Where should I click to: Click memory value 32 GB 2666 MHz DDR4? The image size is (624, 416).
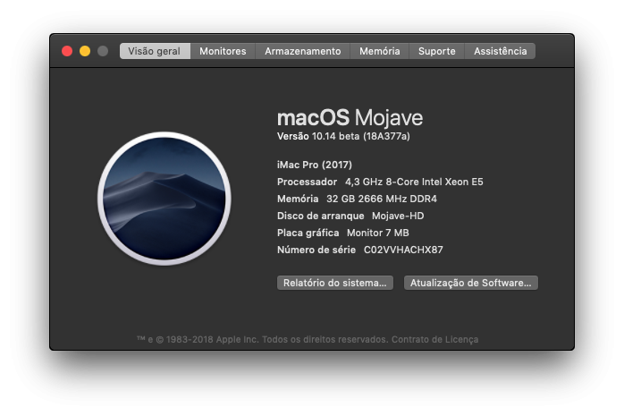pos(382,199)
